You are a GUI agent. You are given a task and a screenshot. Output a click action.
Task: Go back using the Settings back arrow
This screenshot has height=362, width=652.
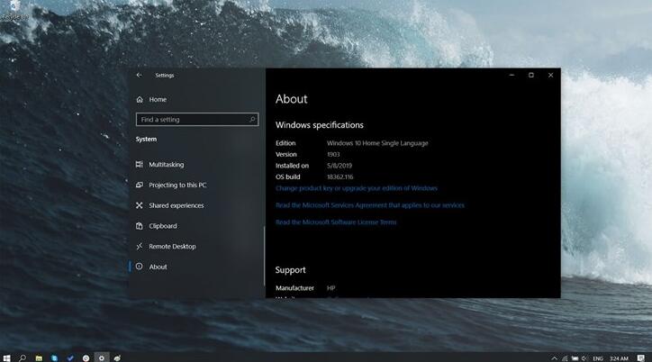pos(139,76)
